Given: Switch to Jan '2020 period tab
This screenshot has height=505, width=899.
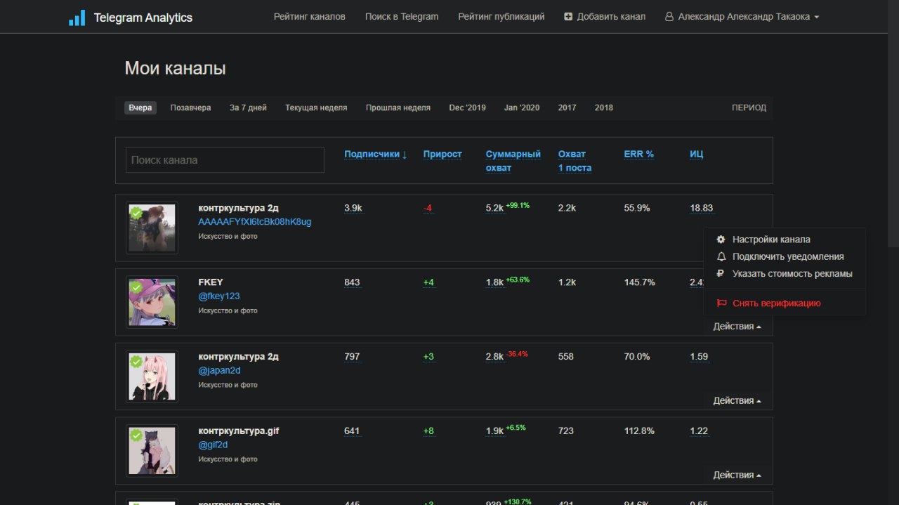Looking at the screenshot, I should tap(522, 108).
